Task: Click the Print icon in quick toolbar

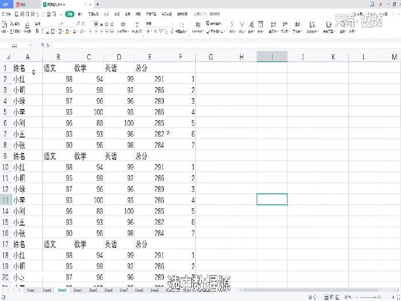Action: [27, 14]
